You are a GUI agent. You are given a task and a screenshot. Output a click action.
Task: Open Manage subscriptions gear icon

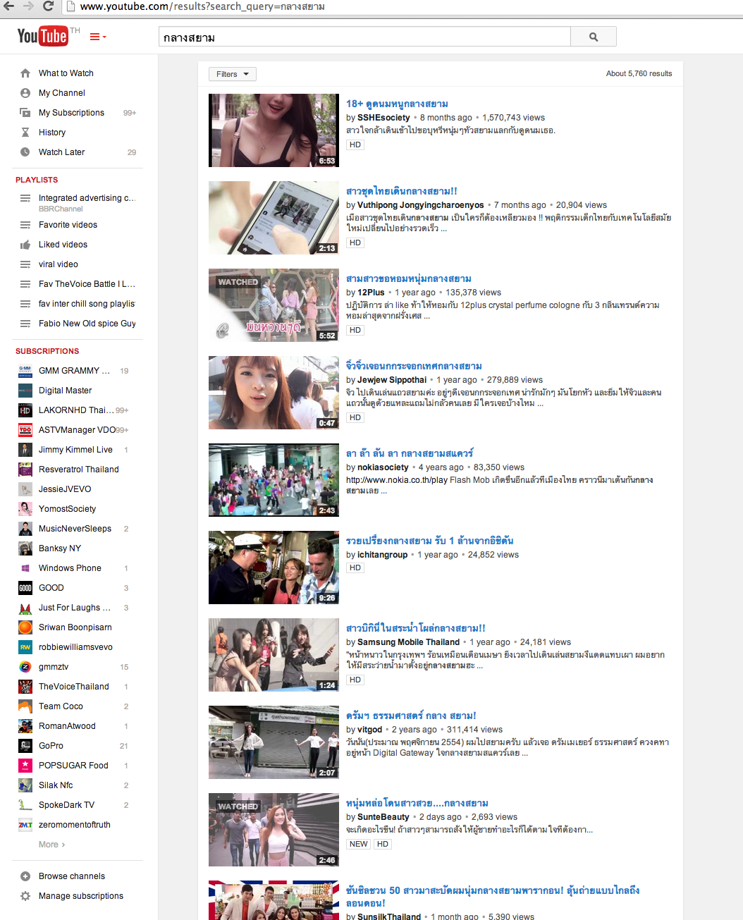[x=25, y=896]
